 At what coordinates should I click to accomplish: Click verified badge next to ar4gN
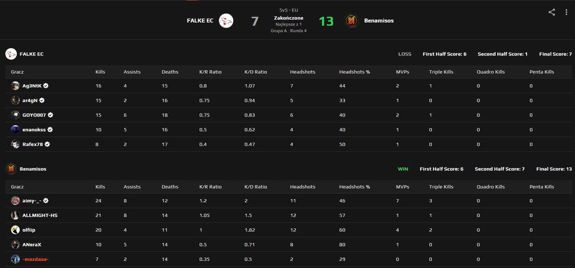pos(42,100)
